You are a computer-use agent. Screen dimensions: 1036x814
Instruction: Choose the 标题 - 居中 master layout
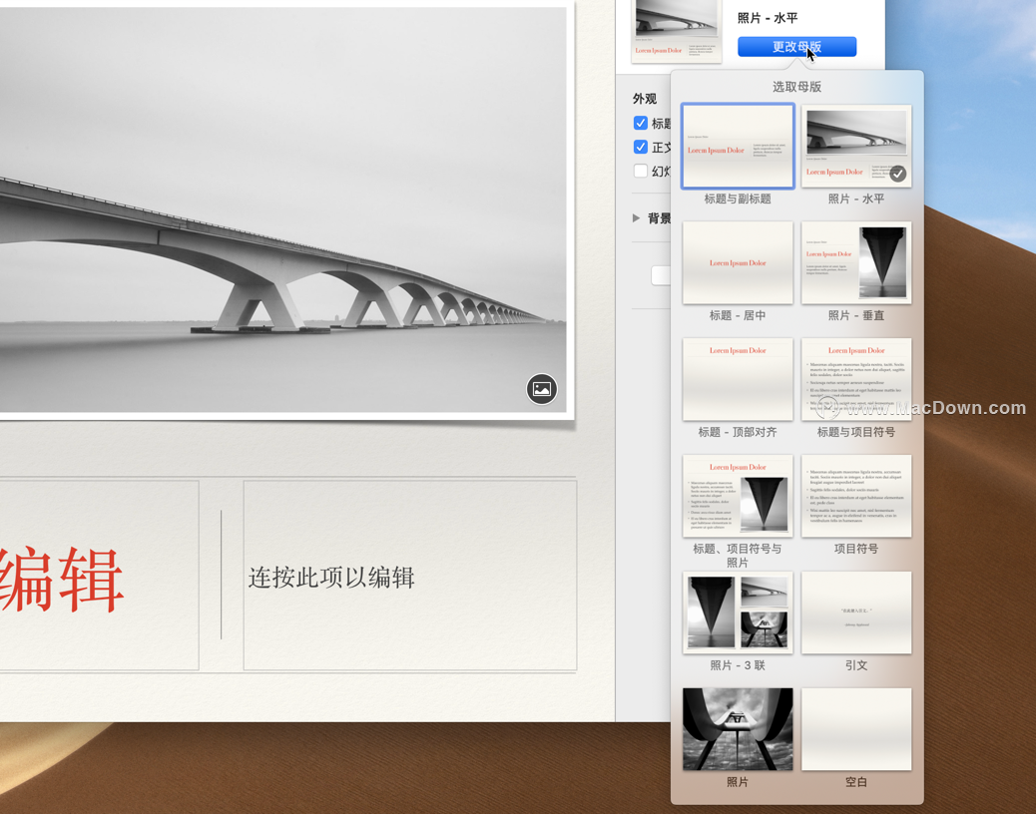point(738,262)
